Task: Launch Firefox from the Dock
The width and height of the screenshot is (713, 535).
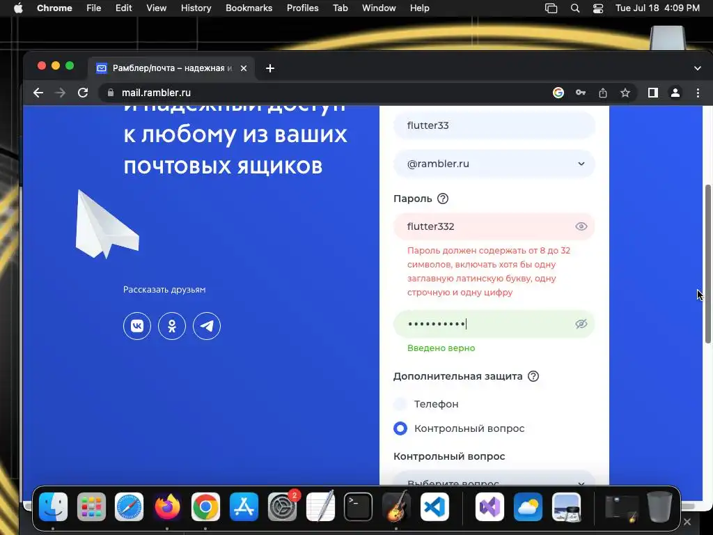Action: click(167, 506)
